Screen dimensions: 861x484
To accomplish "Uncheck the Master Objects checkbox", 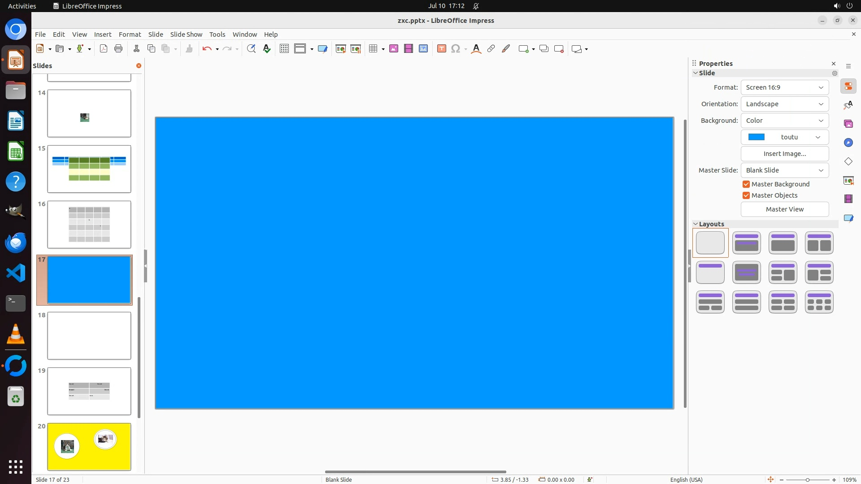I will [x=746, y=195].
